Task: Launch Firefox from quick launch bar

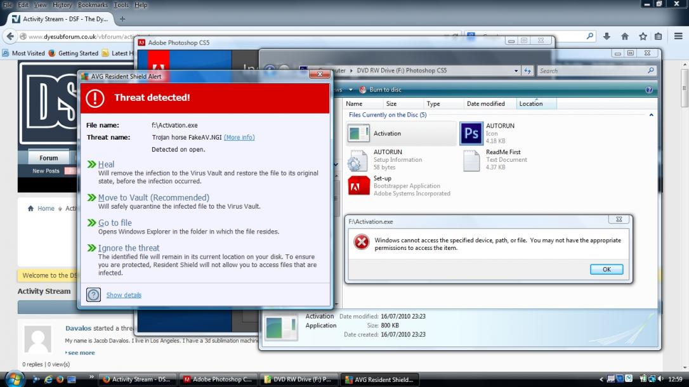Action: point(60,379)
